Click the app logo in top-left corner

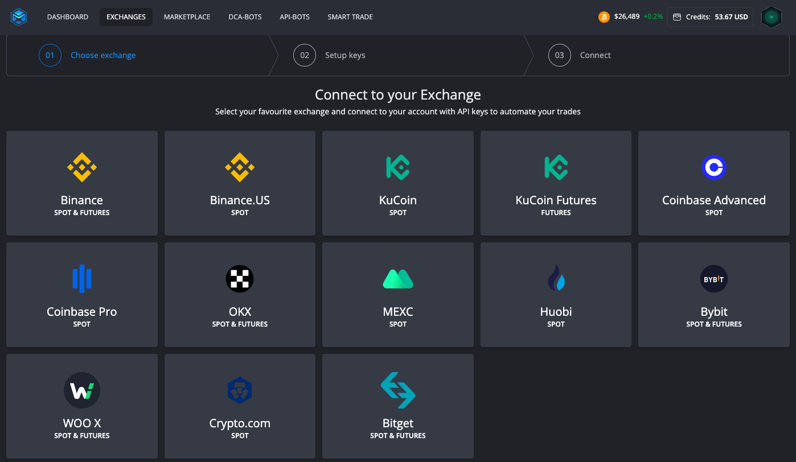tap(19, 17)
